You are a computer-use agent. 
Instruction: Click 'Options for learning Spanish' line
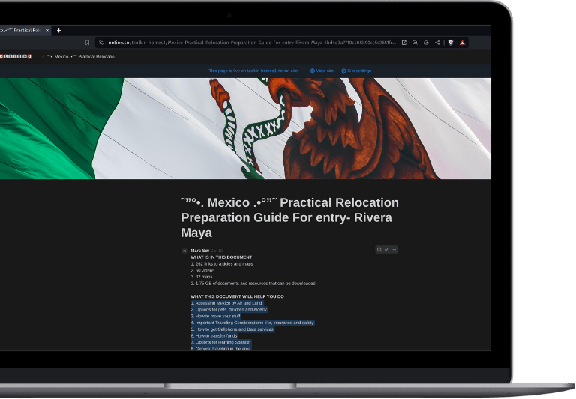[220, 342]
